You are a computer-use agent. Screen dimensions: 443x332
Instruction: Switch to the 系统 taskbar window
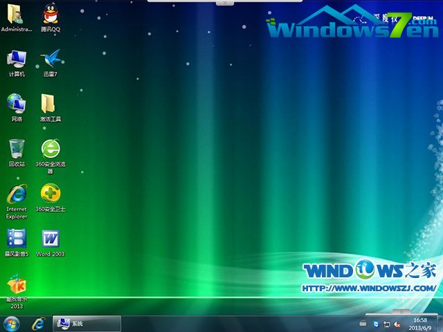coord(87,324)
